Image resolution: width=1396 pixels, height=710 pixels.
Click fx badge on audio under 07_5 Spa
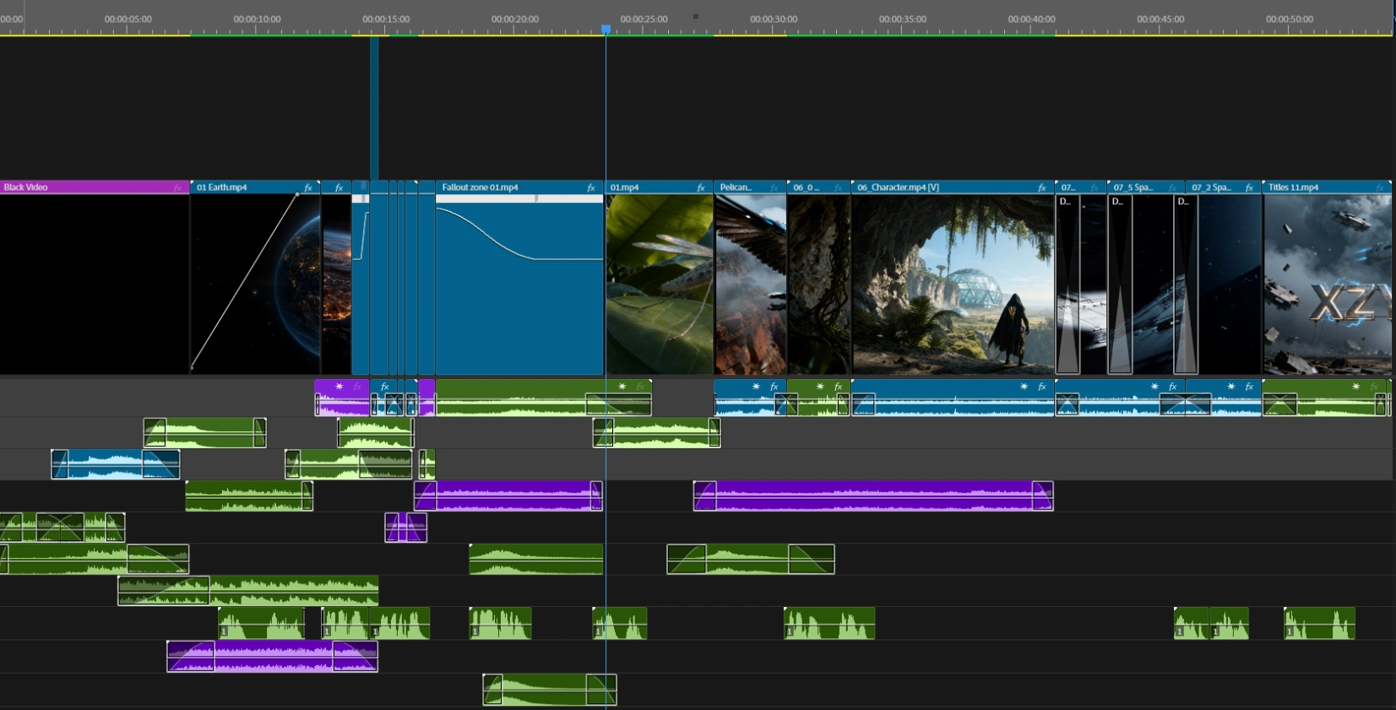point(1172,387)
